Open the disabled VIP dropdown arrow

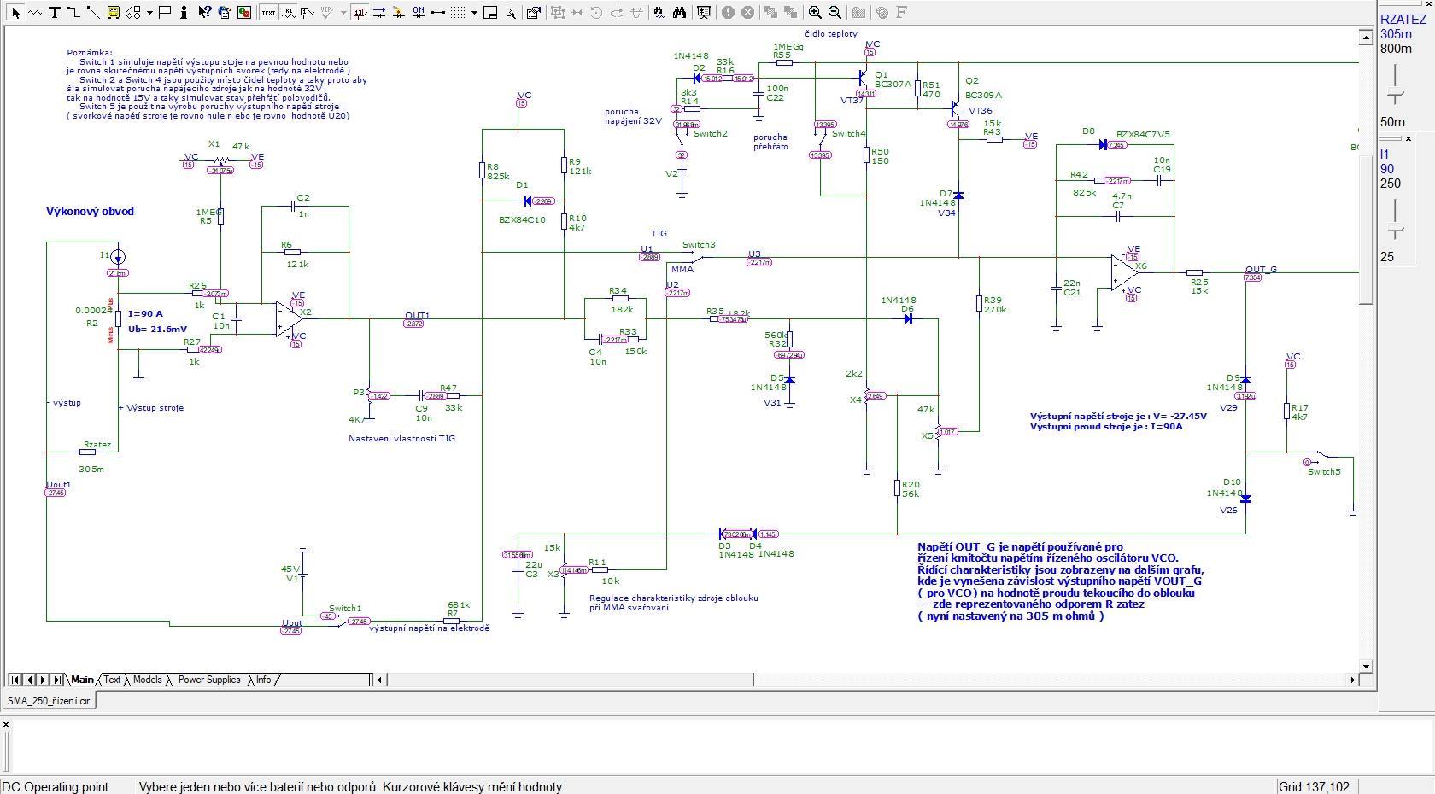point(343,13)
